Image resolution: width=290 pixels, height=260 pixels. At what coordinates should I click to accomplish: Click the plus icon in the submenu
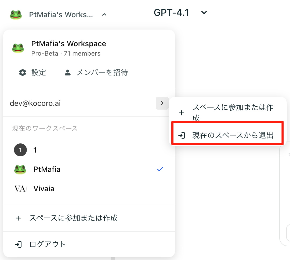[x=182, y=113]
